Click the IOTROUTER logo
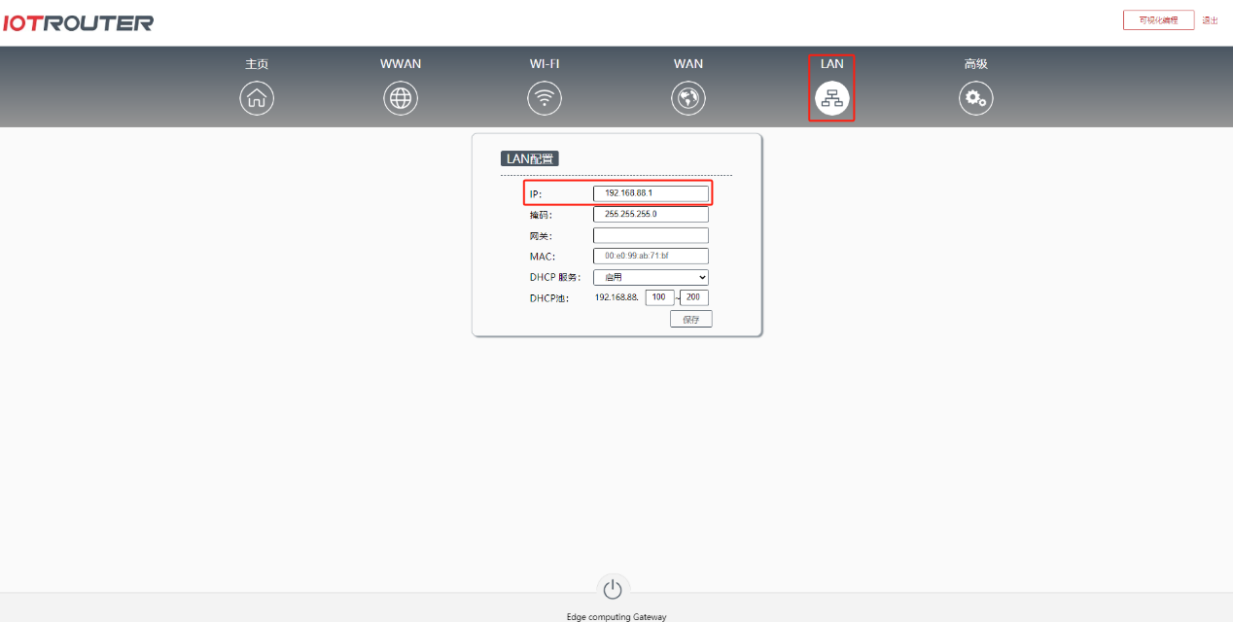 pos(78,23)
